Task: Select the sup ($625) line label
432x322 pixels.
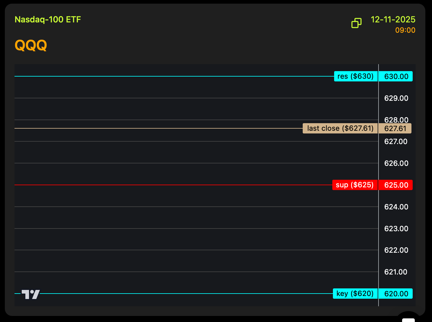Action: pyautogui.click(x=355, y=185)
